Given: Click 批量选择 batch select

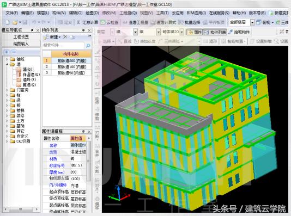Looking at the screenshot, I should click(190, 22).
